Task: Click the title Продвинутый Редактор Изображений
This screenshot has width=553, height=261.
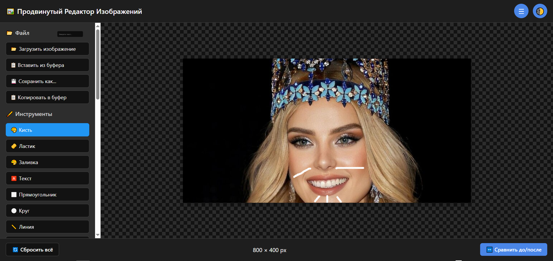Action: [79, 12]
